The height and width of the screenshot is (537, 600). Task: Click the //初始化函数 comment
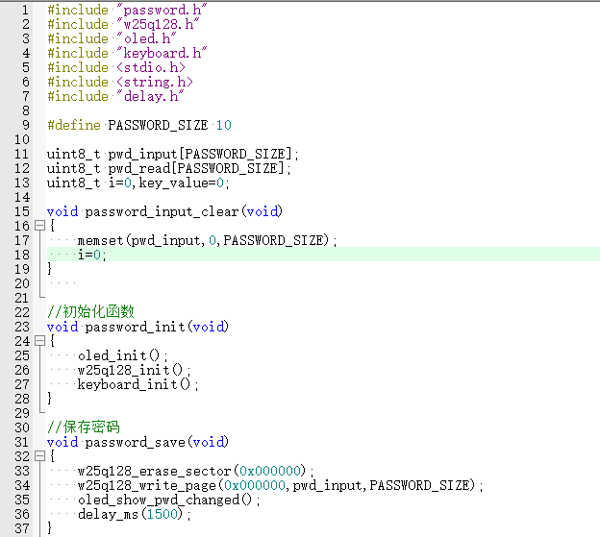[90, 312]
